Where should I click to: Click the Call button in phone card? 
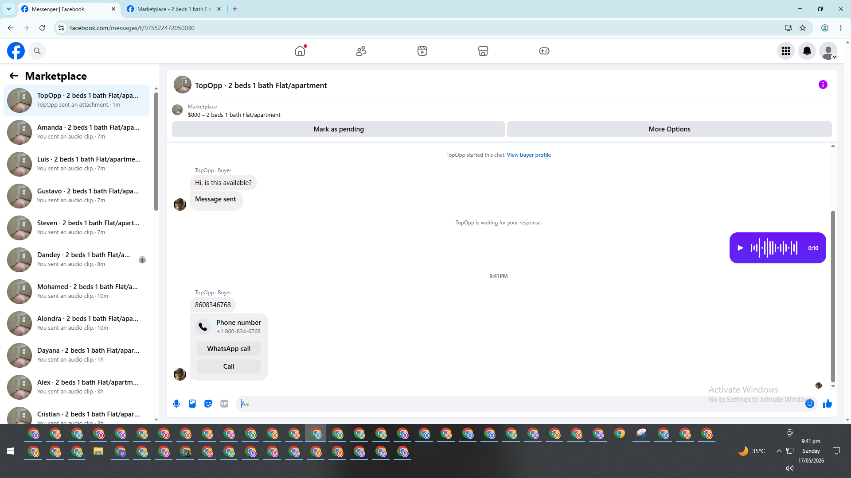(x=229, y=366)
